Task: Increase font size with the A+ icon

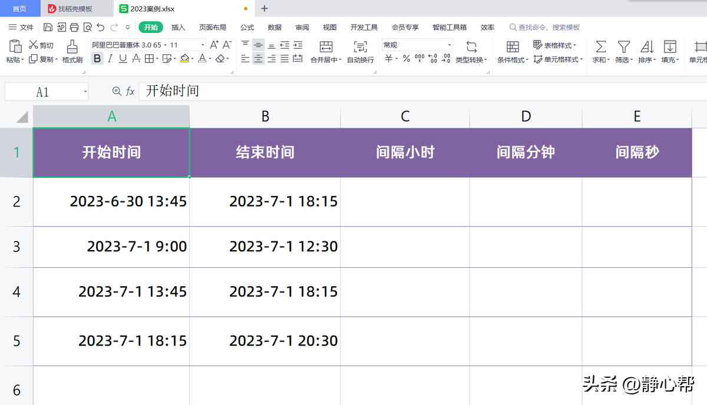Action: pyautogui.click(x=214, y=45)
